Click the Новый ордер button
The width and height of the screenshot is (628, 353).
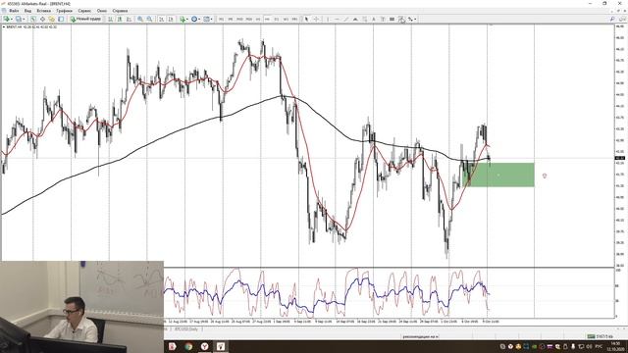85,19
